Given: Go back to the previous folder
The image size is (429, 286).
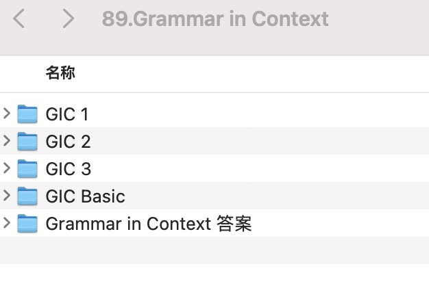Looking at the screenshot, I should (x=19, y=18).
